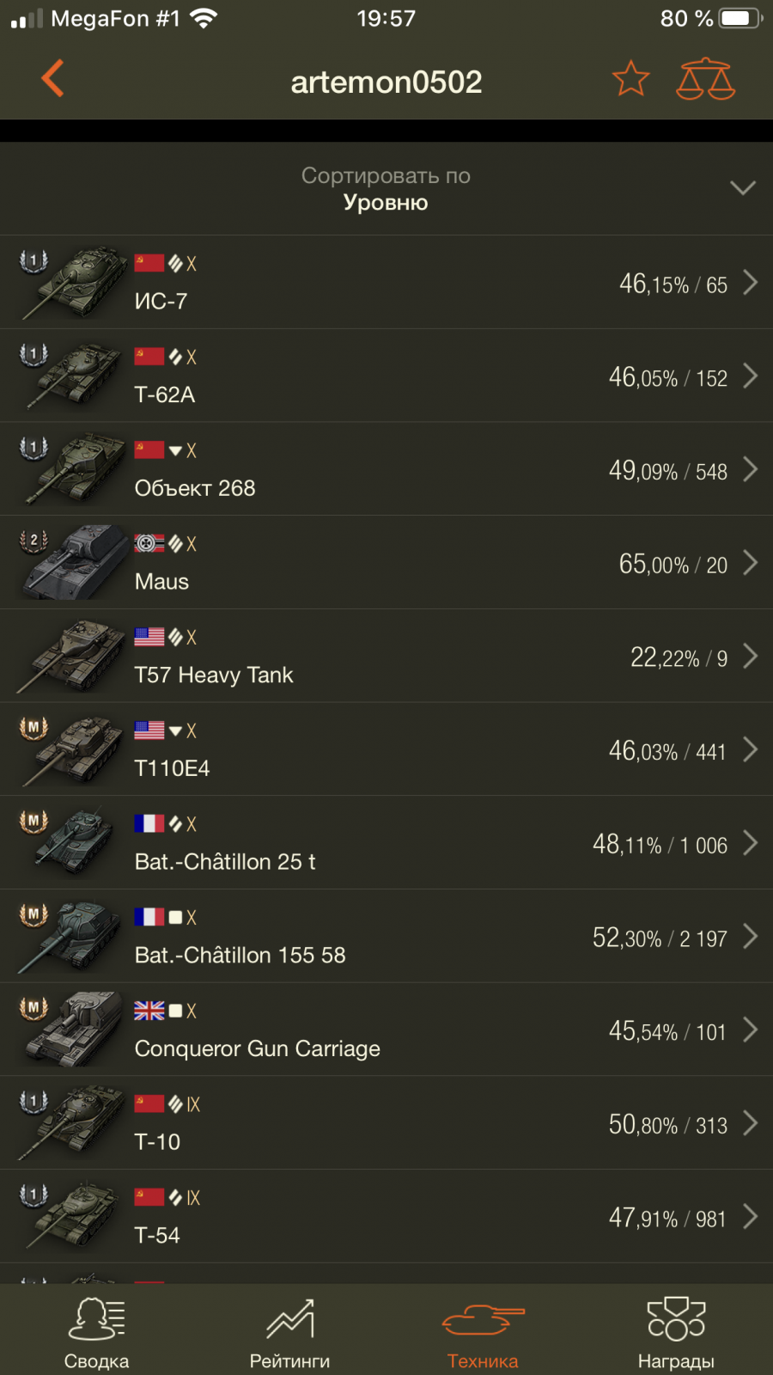The height and width of the screenshot is (1375, 773).
Task: Tap the favorite star icon
Action: click(630, 79)
